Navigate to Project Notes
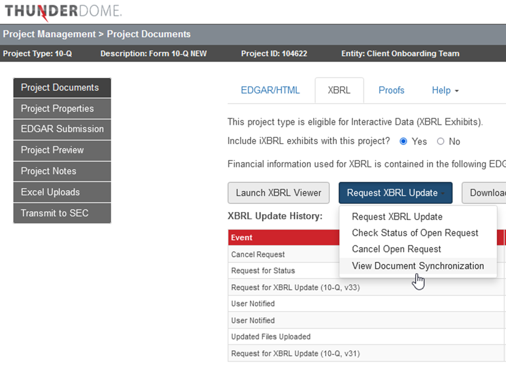Viewport: 506px width, 366px height. [62, 171]
